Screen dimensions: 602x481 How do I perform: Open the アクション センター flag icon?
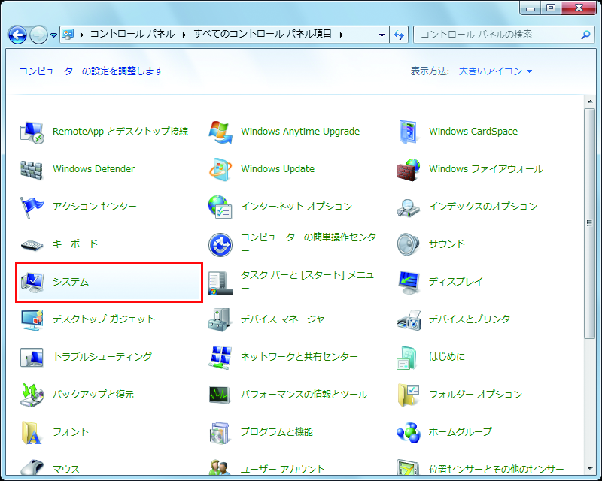pos(32,207)
